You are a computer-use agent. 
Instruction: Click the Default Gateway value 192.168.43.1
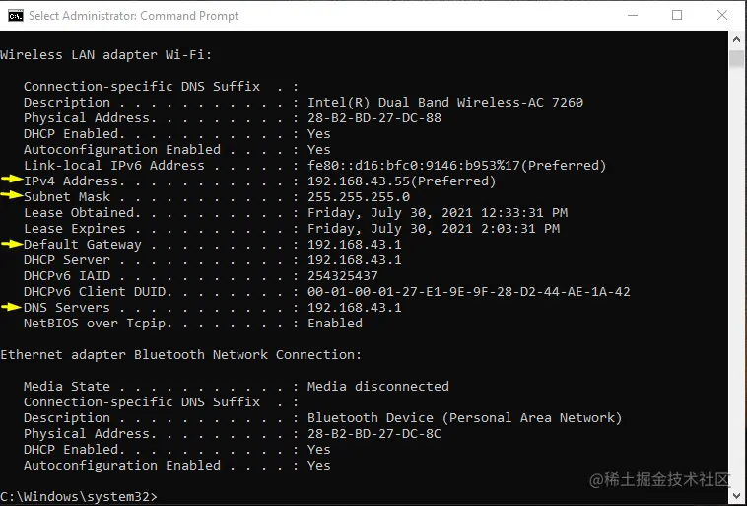(x=355, y=245)
